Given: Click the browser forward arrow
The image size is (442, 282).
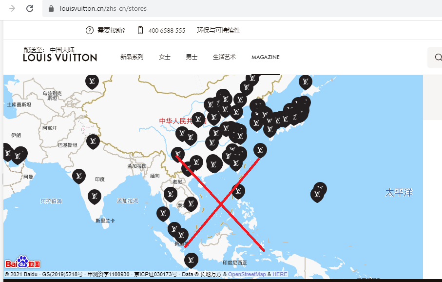Looking at the screenshot, I should click(x=12, y=8).
